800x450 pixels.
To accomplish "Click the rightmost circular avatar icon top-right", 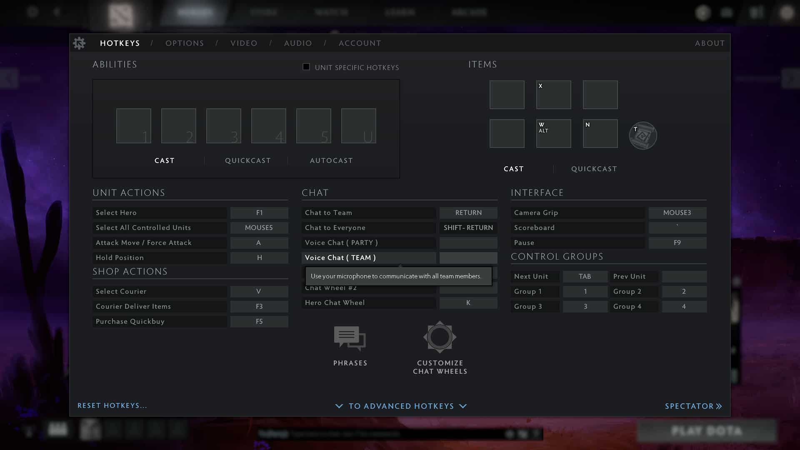I will (786, 12).
